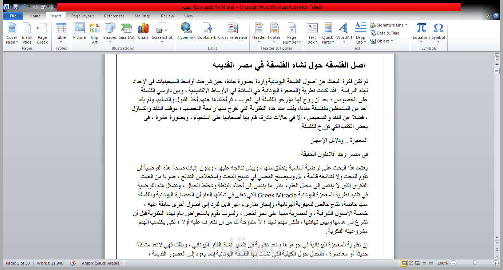Zoom in with the plus button

coord(495,263)
